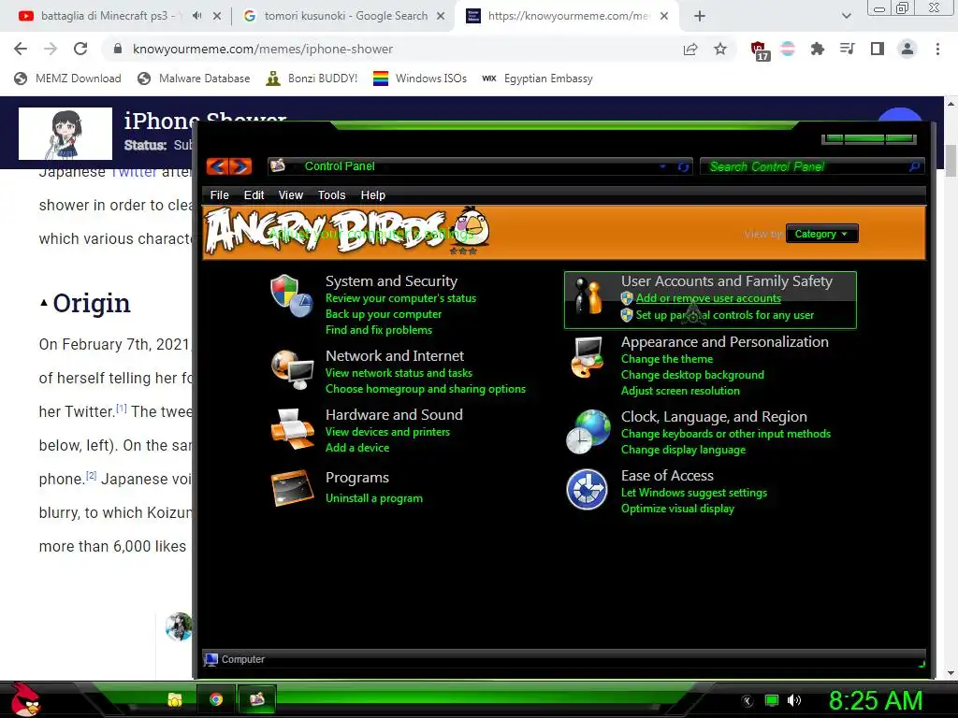Open User Accounts and Family Safety icon

[588, 296]
